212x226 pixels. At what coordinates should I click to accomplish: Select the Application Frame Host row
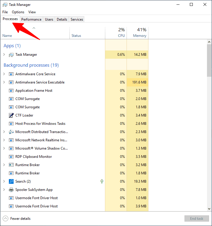34,91
